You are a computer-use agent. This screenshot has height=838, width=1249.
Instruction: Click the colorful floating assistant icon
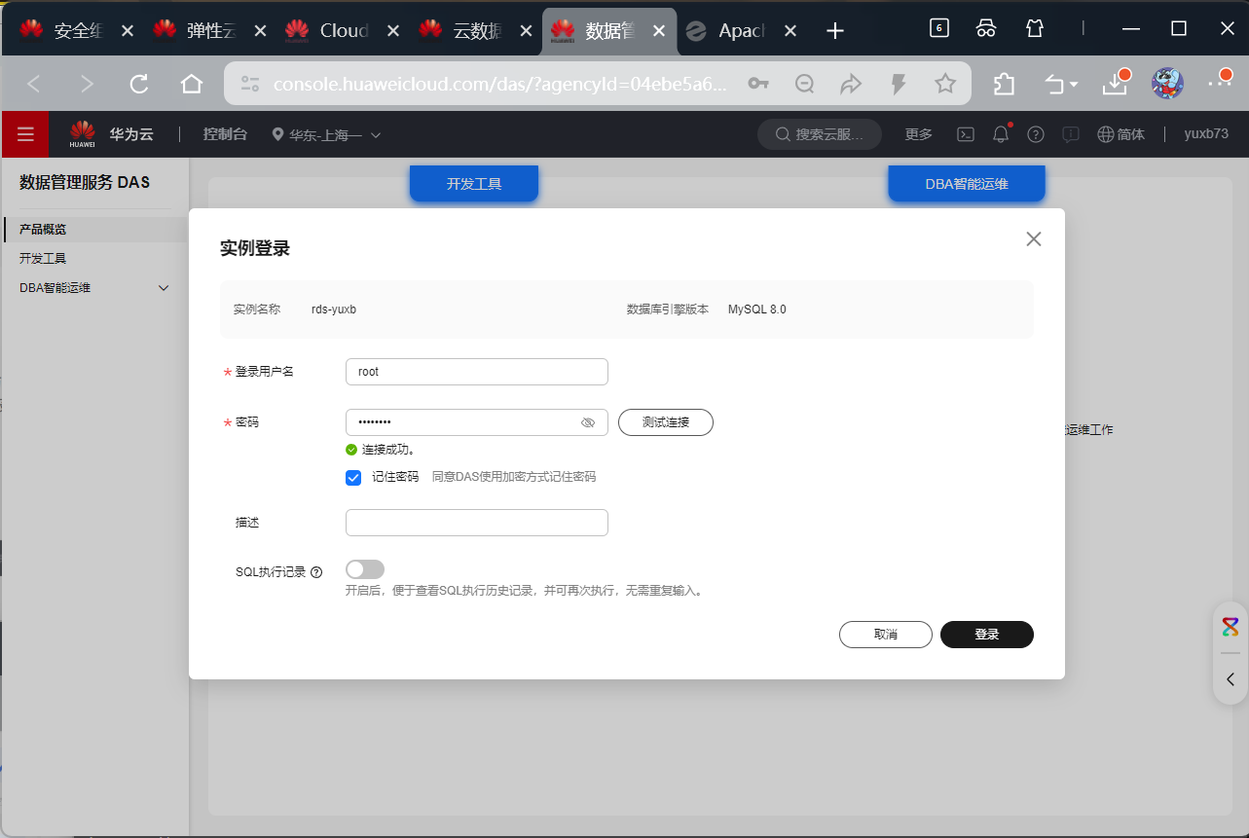[x=1231, y=627]
